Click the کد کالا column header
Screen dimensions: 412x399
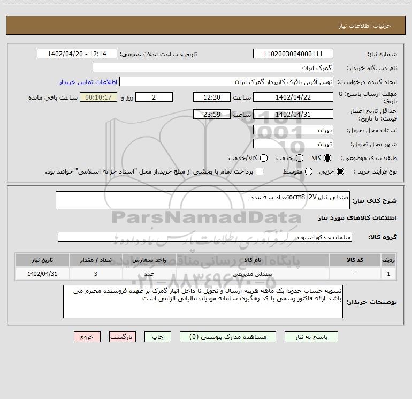[355, 260]
